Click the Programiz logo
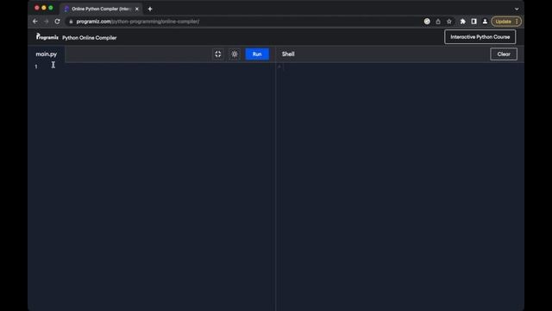This screenshot has height=311, width=552. (x=47, y=36)
